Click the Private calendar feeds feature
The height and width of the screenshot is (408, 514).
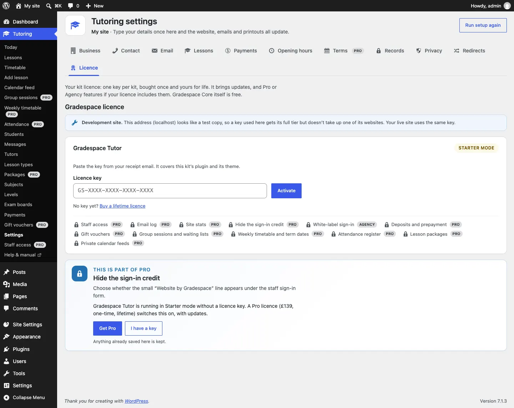[109, 243]
